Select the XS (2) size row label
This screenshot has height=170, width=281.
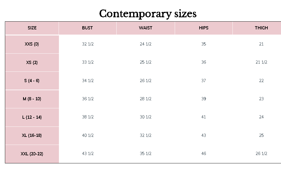click(x=32, y=62)
